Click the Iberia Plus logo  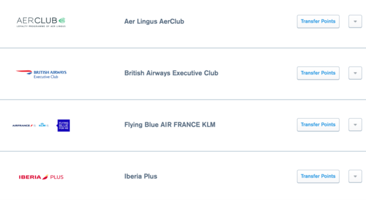pyautogui.click(x=41, y=177)
